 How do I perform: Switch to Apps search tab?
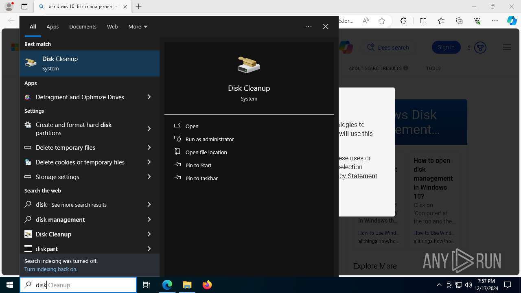pos(53,26)
